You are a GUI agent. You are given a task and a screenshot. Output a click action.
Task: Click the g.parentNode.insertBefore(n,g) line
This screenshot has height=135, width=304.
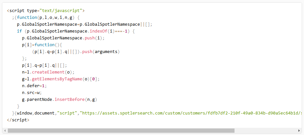[59, 100]
